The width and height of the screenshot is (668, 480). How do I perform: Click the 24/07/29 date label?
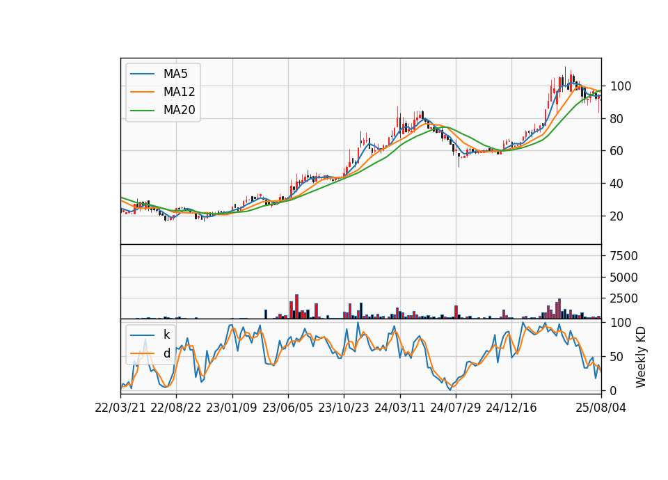click(455, 408)
